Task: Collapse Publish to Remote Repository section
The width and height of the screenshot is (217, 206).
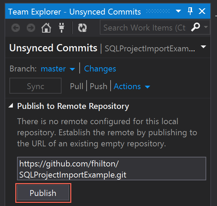Action: (11, 106)
